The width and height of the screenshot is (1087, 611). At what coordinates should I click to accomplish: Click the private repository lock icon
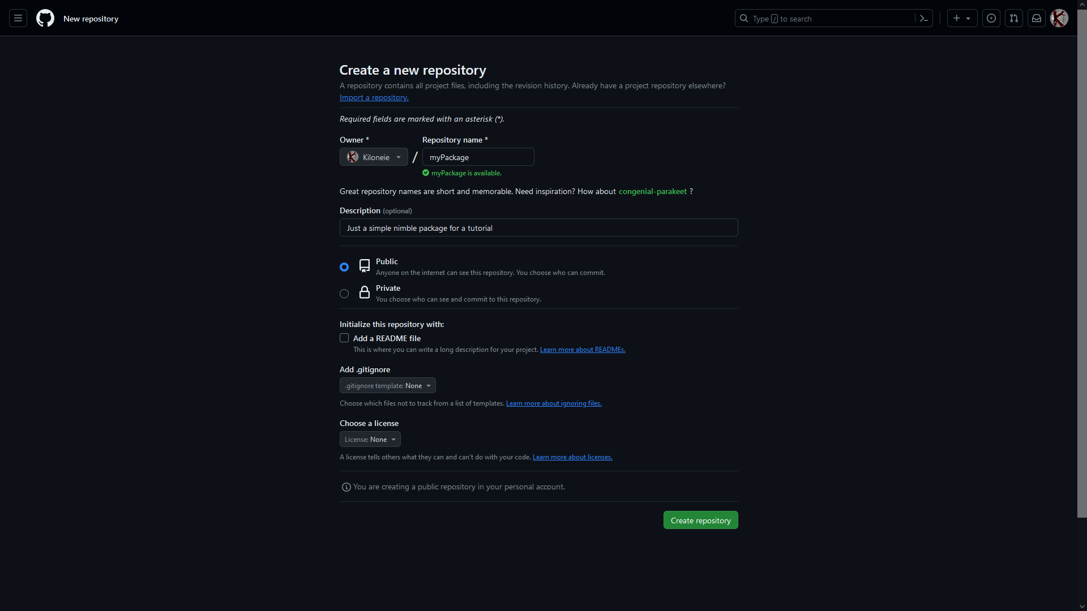(365, 292)
